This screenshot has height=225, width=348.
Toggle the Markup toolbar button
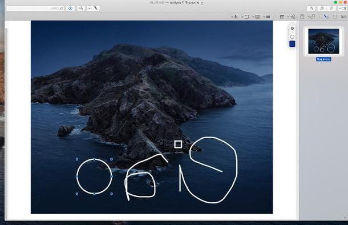tap(70, 8)
